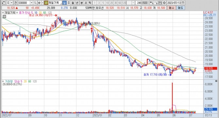Viewport: 219px width, 118px height.
Task: Save chart with the floppy disk icon
Action: coord(160,3)
